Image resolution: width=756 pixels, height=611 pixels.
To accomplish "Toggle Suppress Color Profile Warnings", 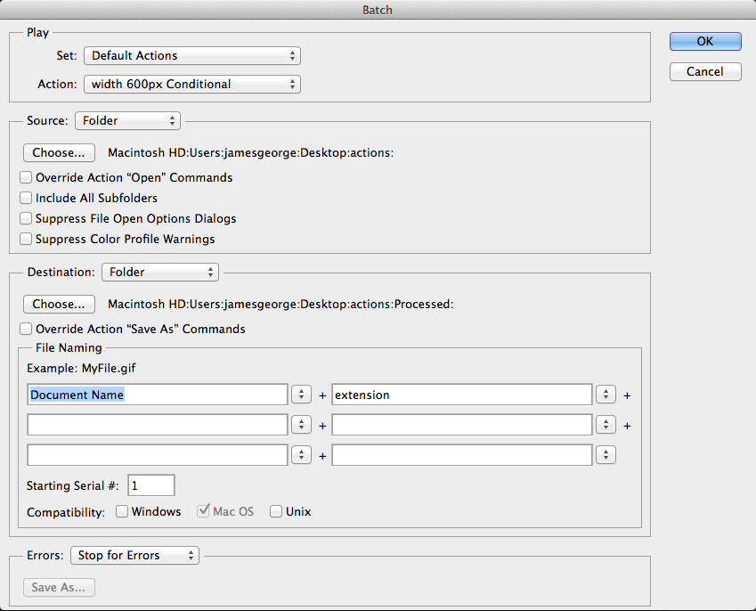I will (27, 239).
